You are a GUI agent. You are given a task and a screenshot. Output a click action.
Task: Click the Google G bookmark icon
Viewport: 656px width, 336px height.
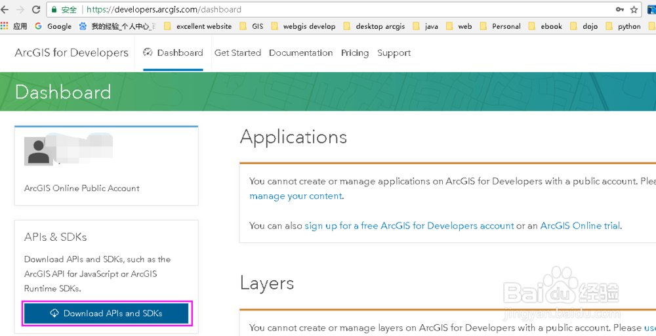pyautogui.click(x=38, y=26)
